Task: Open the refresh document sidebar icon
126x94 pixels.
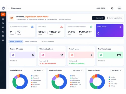Action: click(3, 32)
